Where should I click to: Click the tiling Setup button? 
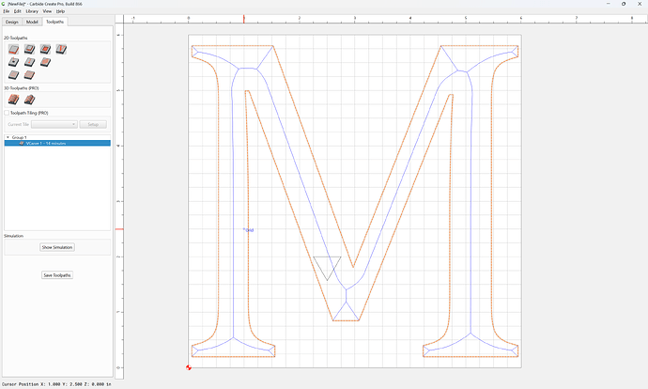tap(93, 124)
